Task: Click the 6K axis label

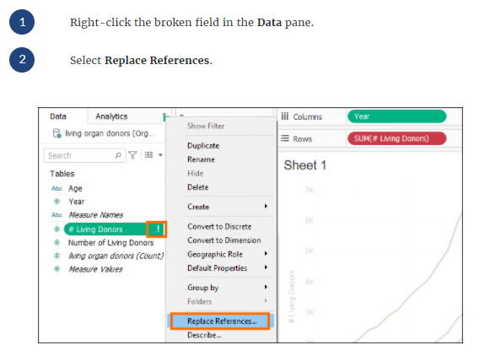Action: [x=310, y=221]
